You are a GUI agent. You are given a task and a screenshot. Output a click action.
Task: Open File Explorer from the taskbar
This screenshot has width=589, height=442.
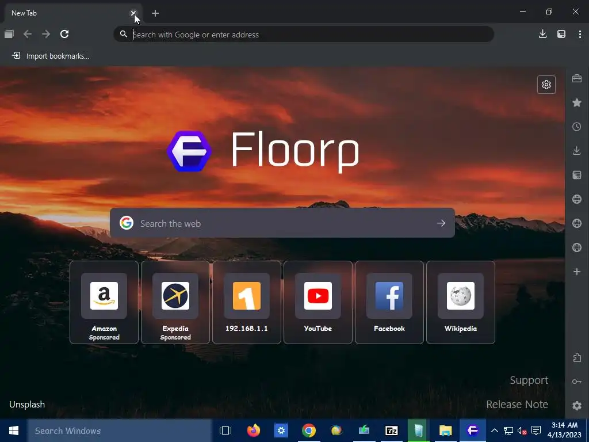point(446,430)
